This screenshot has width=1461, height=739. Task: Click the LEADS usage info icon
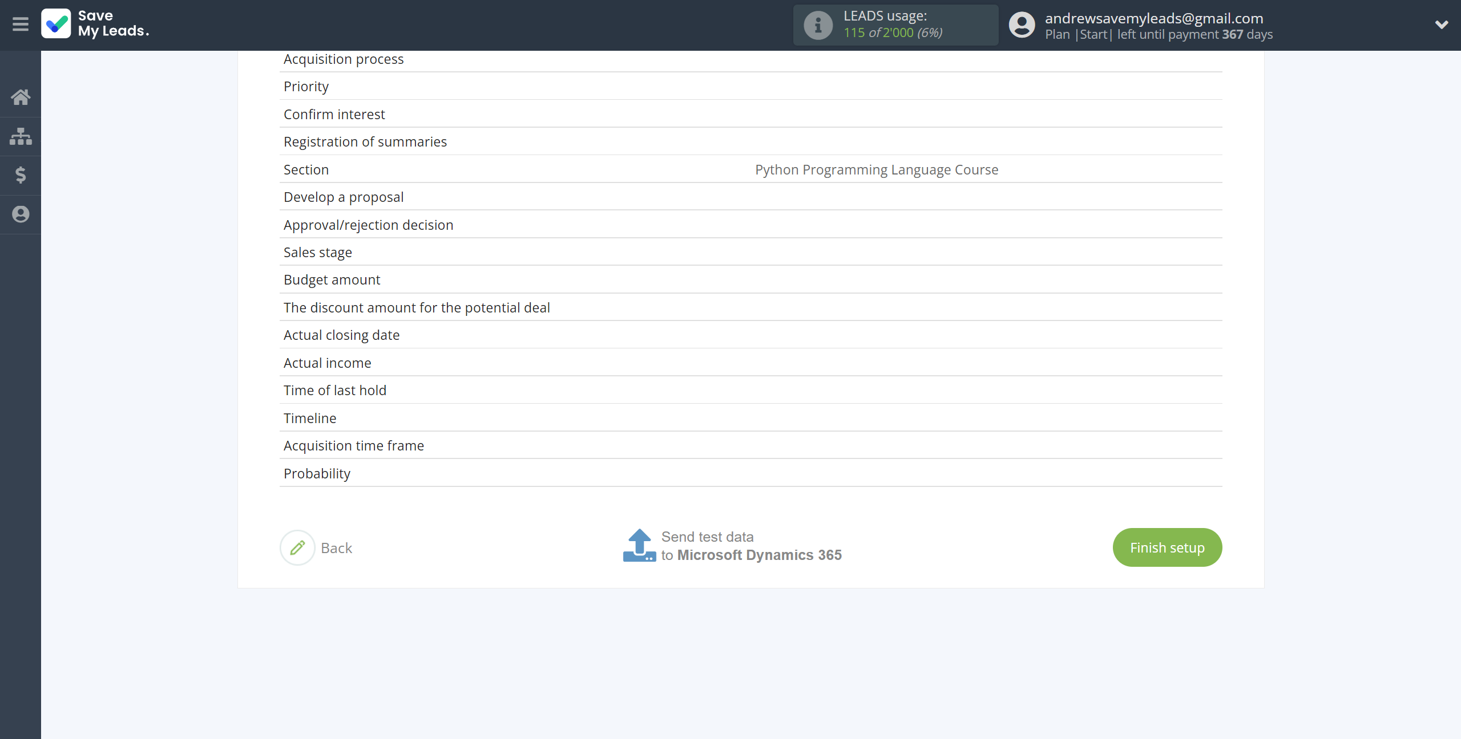(818, 25)
